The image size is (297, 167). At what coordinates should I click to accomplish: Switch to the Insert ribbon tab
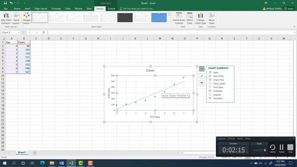point(27,9)
